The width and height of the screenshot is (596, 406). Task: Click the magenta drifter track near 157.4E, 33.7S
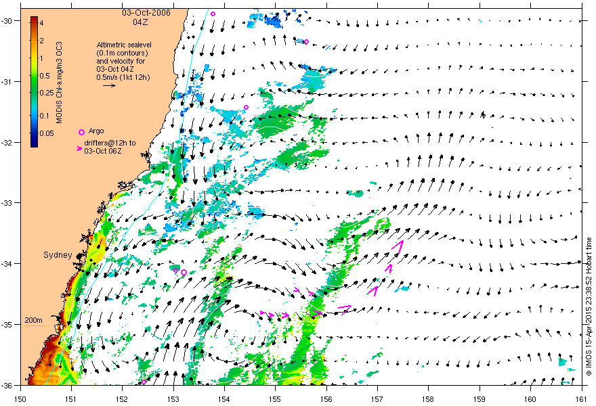pyautogui.click(x=398, y=246)
